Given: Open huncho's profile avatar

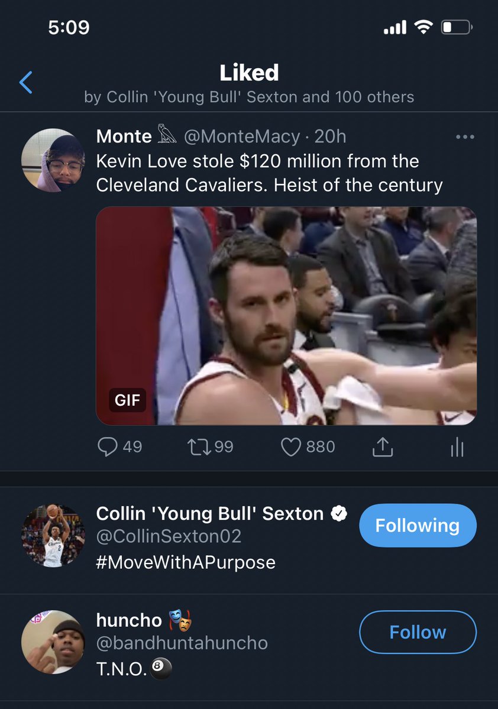Looking at the screenshot, I should click(53, 642).
